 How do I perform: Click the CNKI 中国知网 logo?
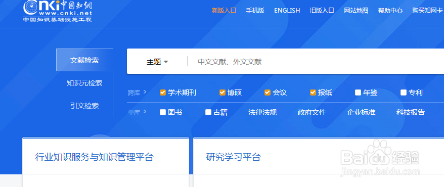pyautogui.click(x=58, y=11)
